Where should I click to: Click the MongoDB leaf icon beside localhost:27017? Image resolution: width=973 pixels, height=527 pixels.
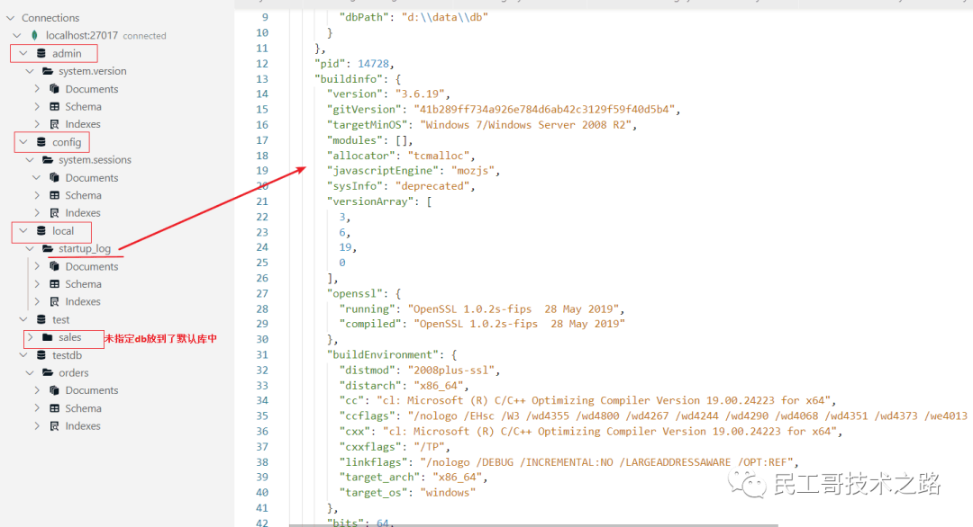point(34,36)
